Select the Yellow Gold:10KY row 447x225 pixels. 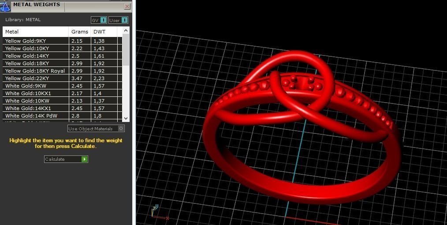[63, 48]
